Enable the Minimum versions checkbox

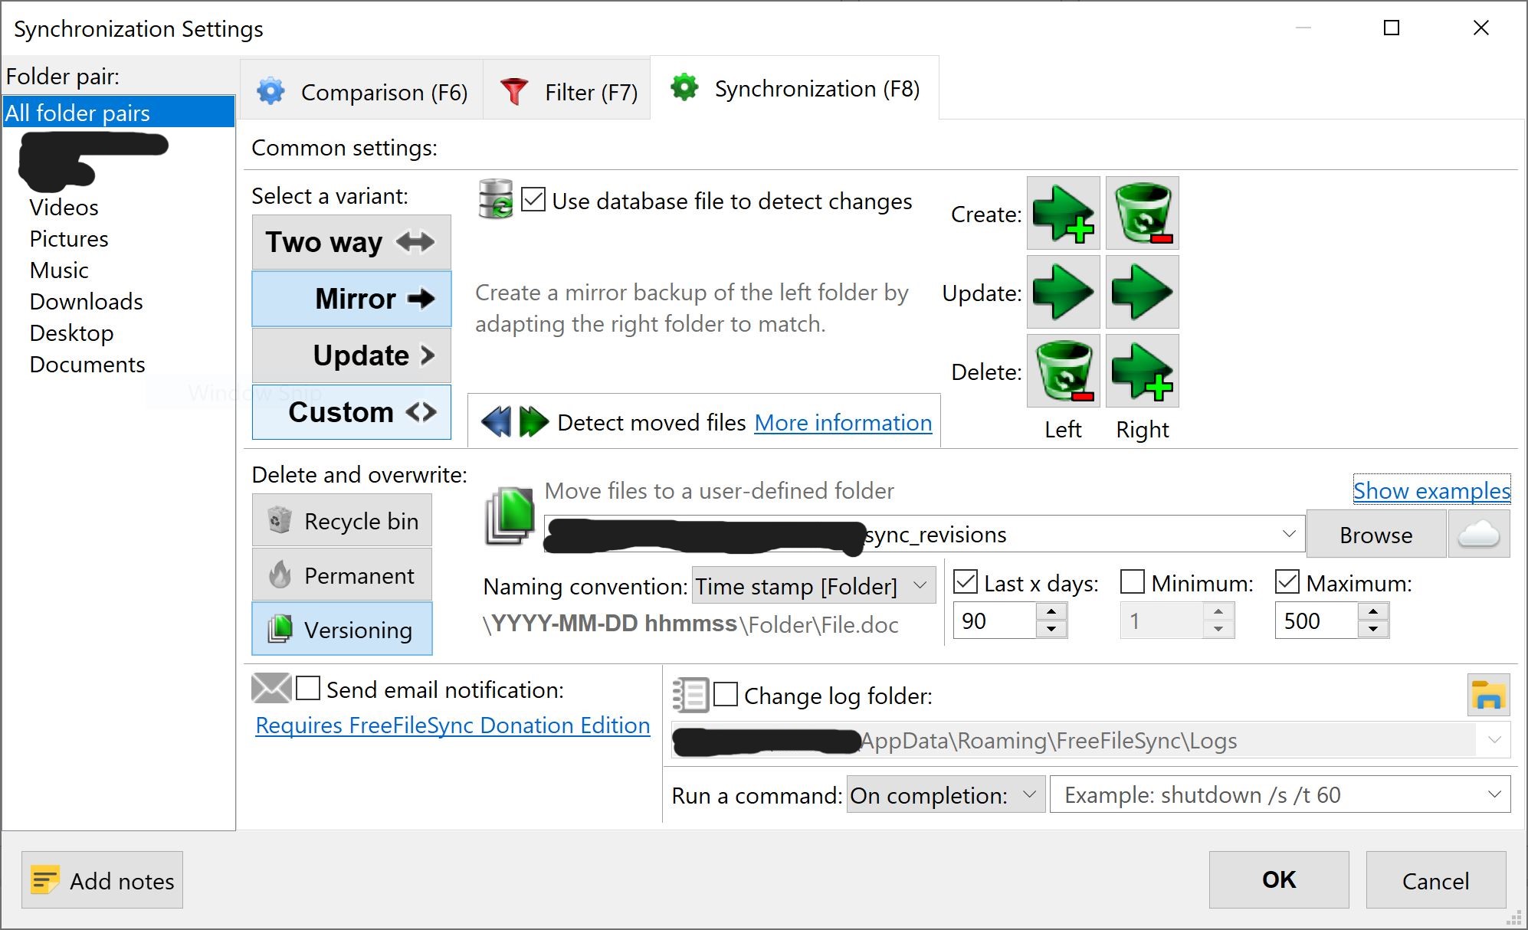(1133, 582)
